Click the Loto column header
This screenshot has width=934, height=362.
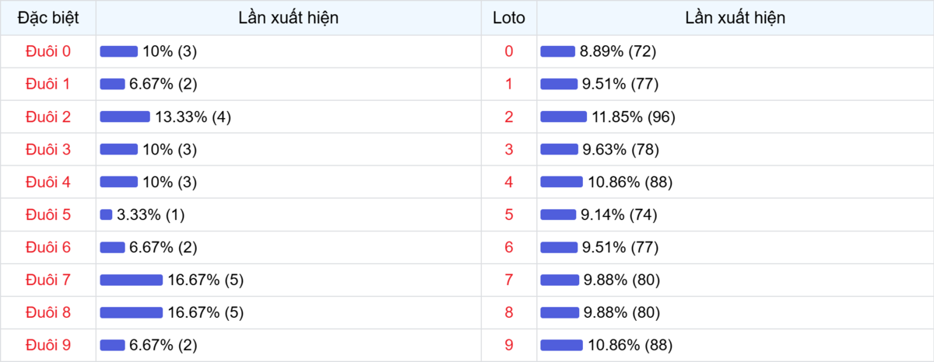509,18
